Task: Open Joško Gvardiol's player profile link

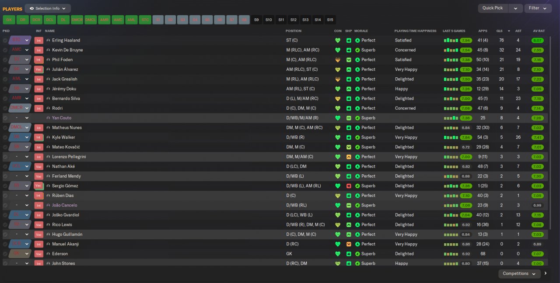Action: [x=66, y=215]
